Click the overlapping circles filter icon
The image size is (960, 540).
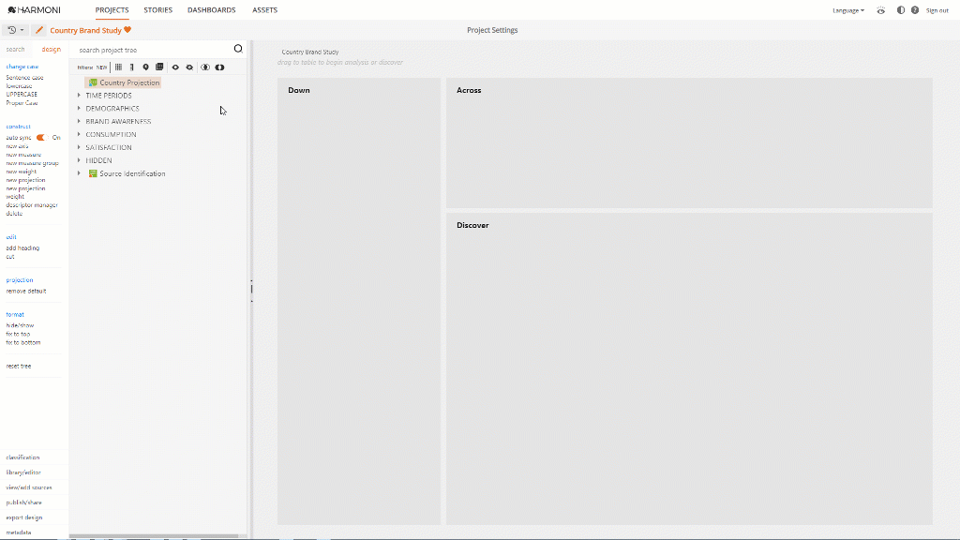[x=205, y=67]
